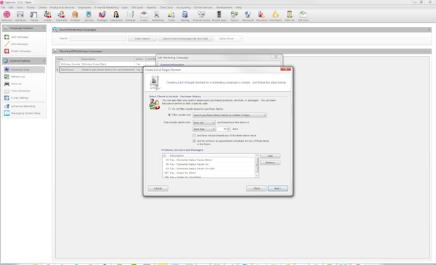This screenshot has height=265, width=436.
Task: Collapse the Campaign Options panel
Action: 44,28
